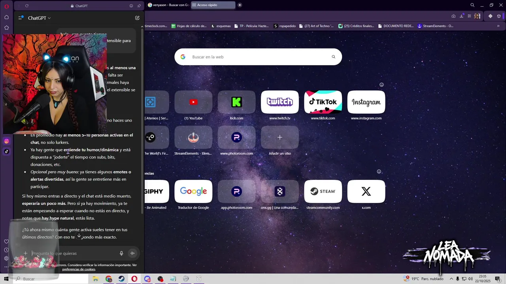Open sidebar heart pinboards icon
Screen dimensions: 506x284
click(6, 241)
